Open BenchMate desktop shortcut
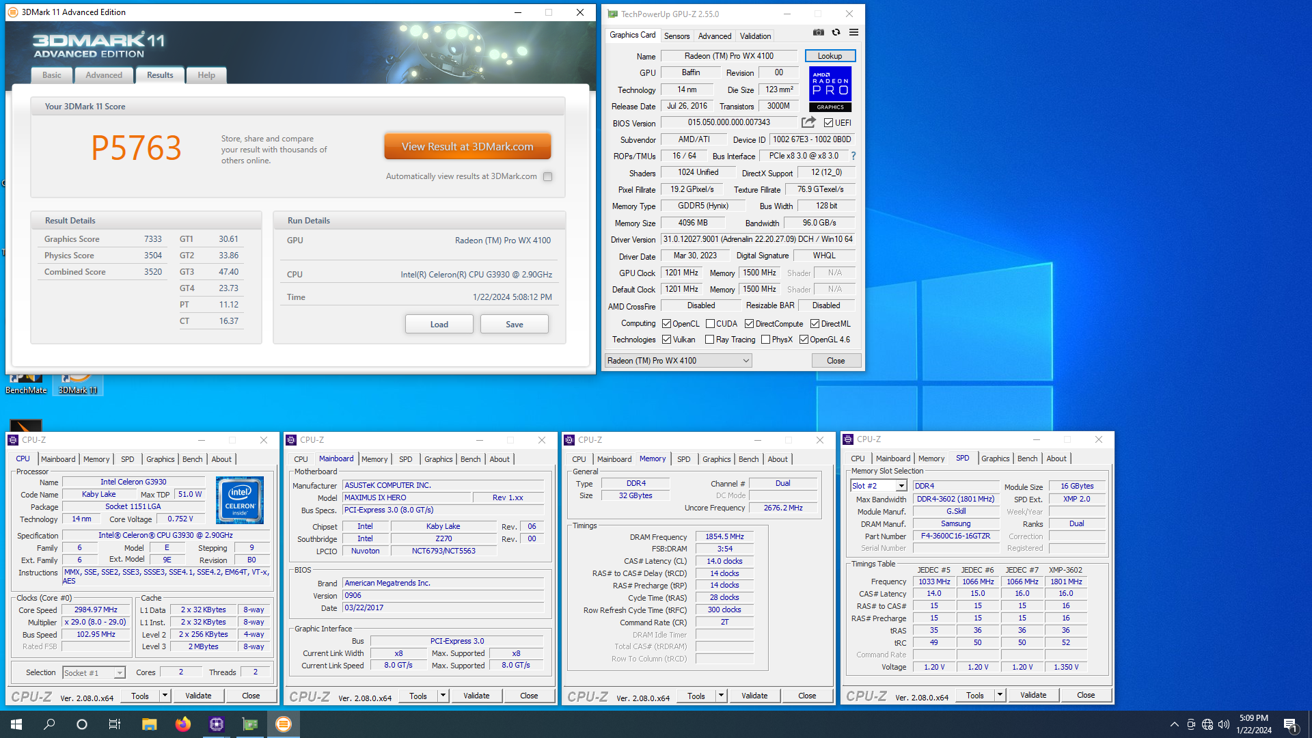The width and height of the screenshot is (1312, 738). [x=26, y=384]
